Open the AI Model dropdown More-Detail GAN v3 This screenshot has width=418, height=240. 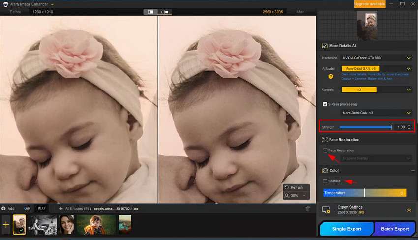point(376,68)
